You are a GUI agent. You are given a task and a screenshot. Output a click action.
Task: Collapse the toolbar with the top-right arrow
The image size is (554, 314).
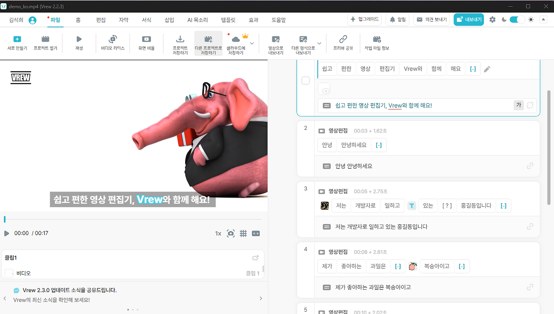(543, 19)
